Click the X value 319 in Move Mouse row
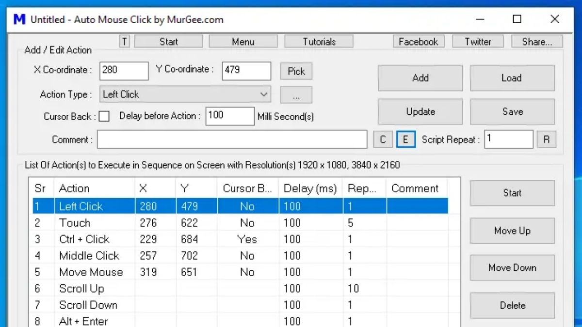The width and height of the screenshot is (582, 327). coord(148,272)
